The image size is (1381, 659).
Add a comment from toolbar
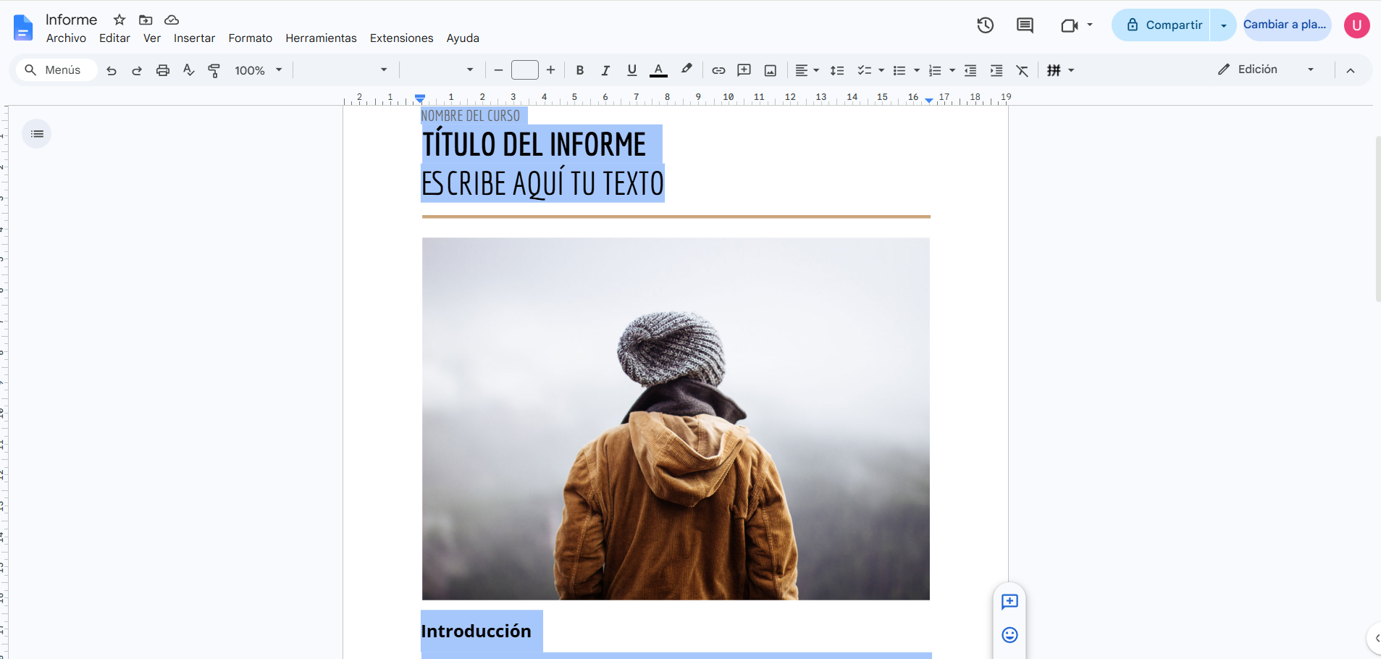744,70
